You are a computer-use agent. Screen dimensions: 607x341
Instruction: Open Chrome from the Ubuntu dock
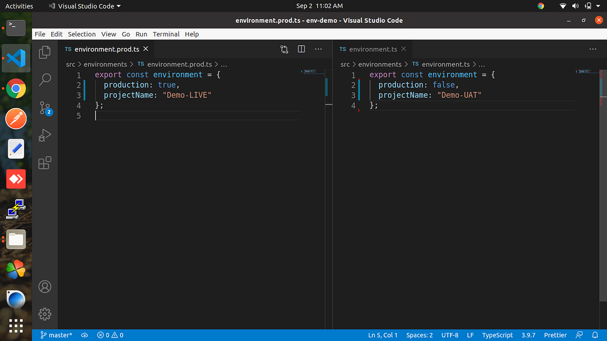click(x=16, y=88)
